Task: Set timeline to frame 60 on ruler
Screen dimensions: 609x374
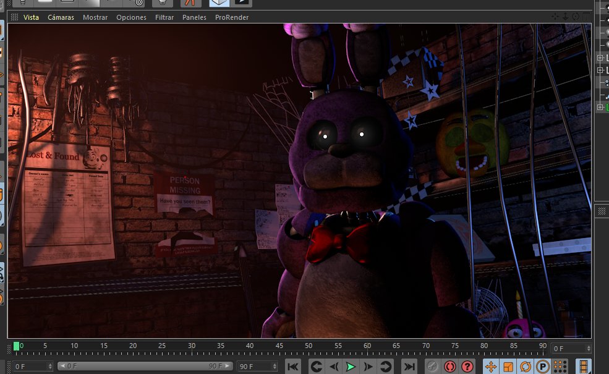Action: [x=367, y=346]
